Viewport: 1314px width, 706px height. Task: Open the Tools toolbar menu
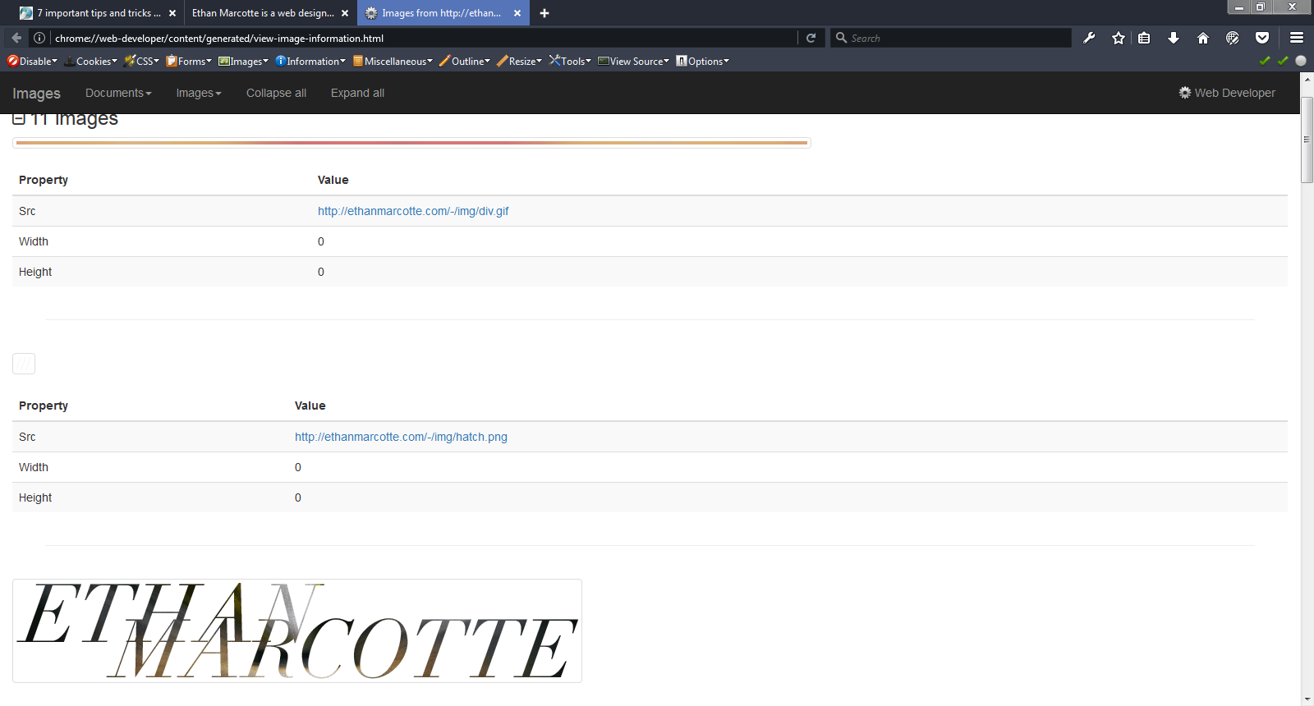[x=570, y=61]
